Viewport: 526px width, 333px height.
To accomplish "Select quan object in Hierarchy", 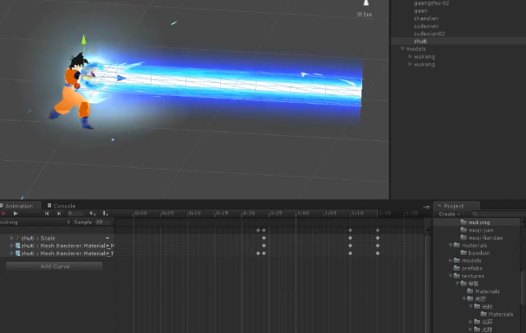I will (x=420, y=10).
